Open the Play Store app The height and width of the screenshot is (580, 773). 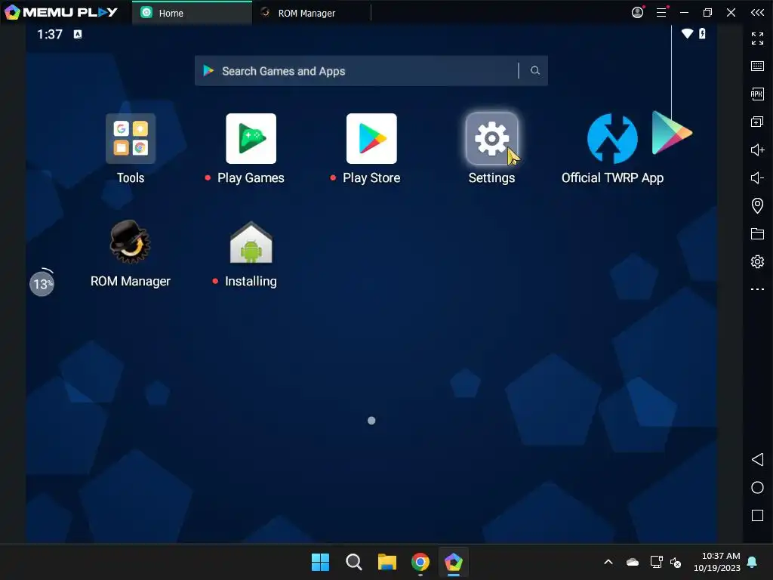pyautogui.click(x=371, y=139)
